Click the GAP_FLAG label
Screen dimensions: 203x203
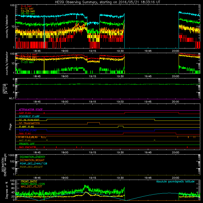point(25,113)
